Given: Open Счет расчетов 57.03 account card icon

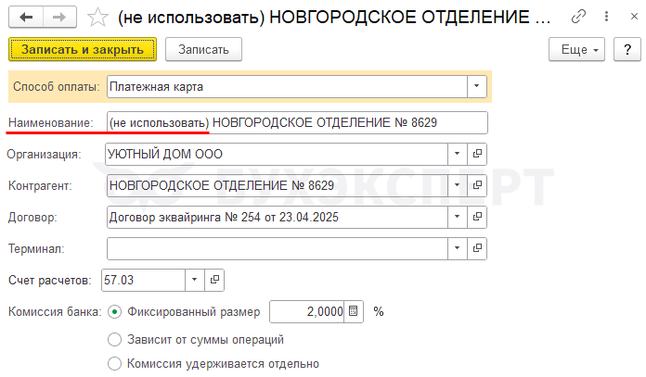Looking at the screenshot, I should pos(214,280).
